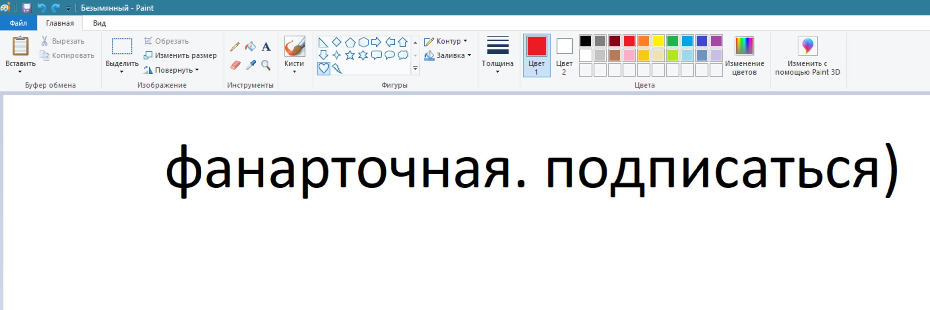
Task: Choose the four-point star shape
Action: click(336, 55)
